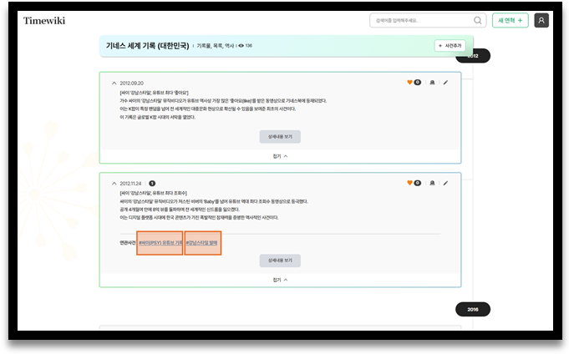
Task: Open the #싸이(PSY) 유튜브 기록 related link
Action: [x=160, y=243]
